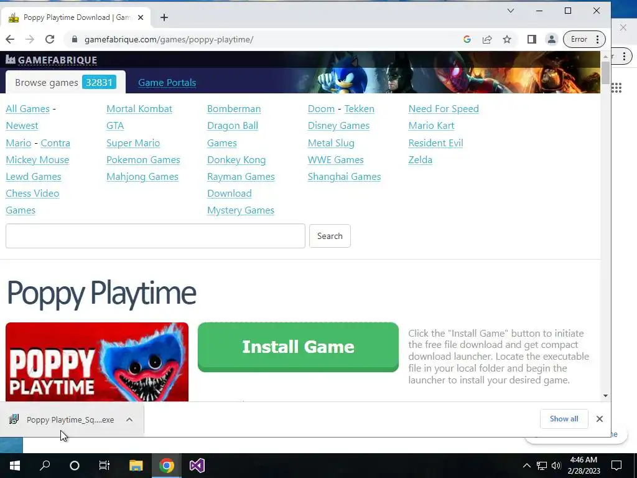
Task: Focus the game search input field
Action: [155, 236]
